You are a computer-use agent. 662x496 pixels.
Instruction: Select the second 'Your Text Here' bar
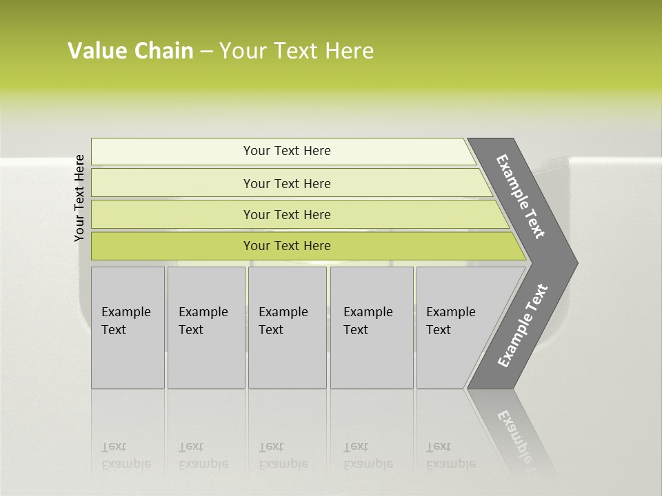[286, 183]
